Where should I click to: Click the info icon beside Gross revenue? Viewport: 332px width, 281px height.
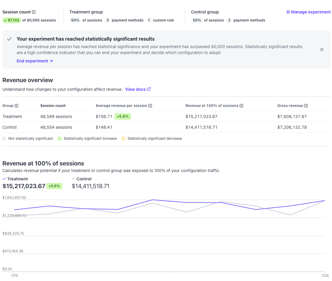(306, 106)
